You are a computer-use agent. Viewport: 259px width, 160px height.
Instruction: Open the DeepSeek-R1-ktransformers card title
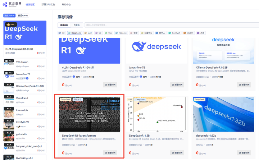coord(79,136)
